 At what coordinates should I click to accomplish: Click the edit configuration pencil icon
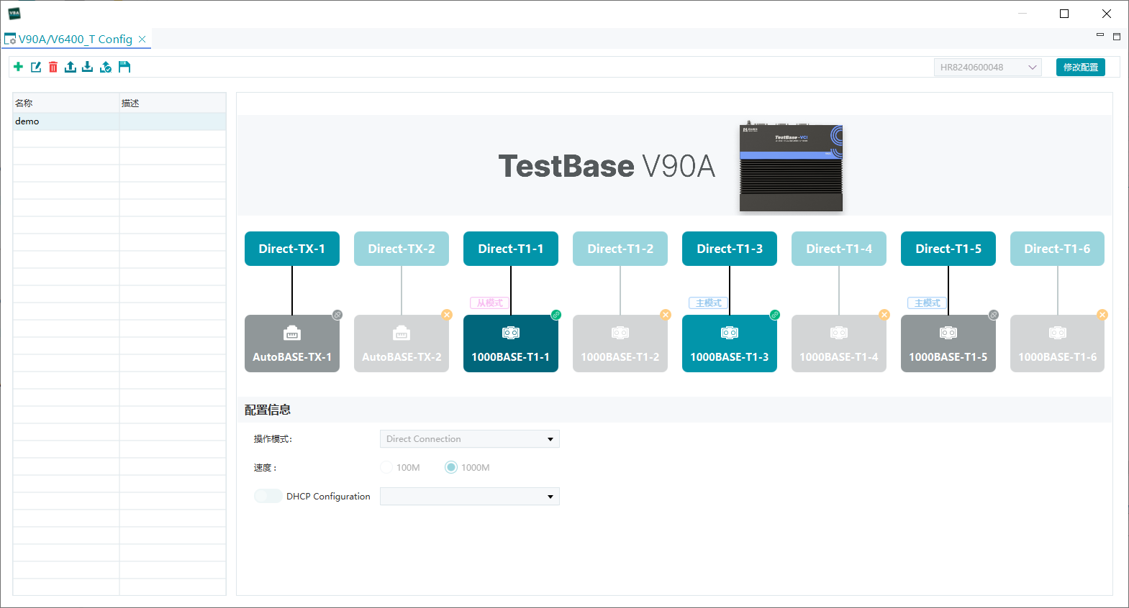36,67
